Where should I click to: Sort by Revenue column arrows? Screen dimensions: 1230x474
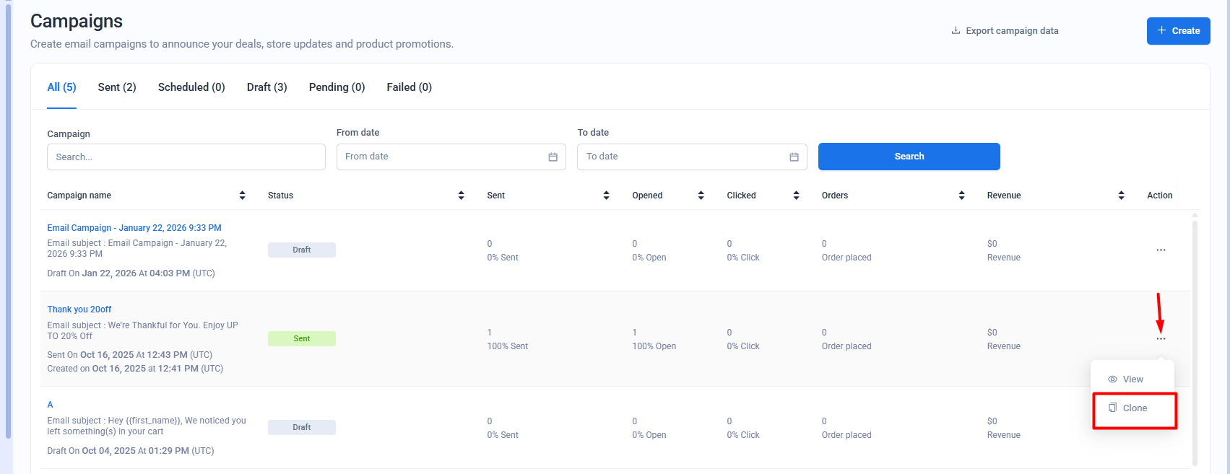pos(1121,196)
